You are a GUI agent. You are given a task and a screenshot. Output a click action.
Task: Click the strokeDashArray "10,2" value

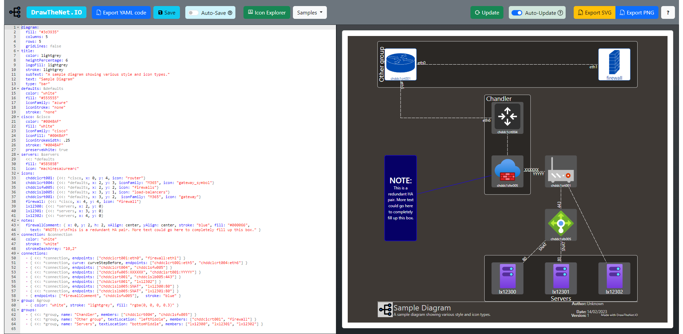pyautogui.click(x=70, y=249)
